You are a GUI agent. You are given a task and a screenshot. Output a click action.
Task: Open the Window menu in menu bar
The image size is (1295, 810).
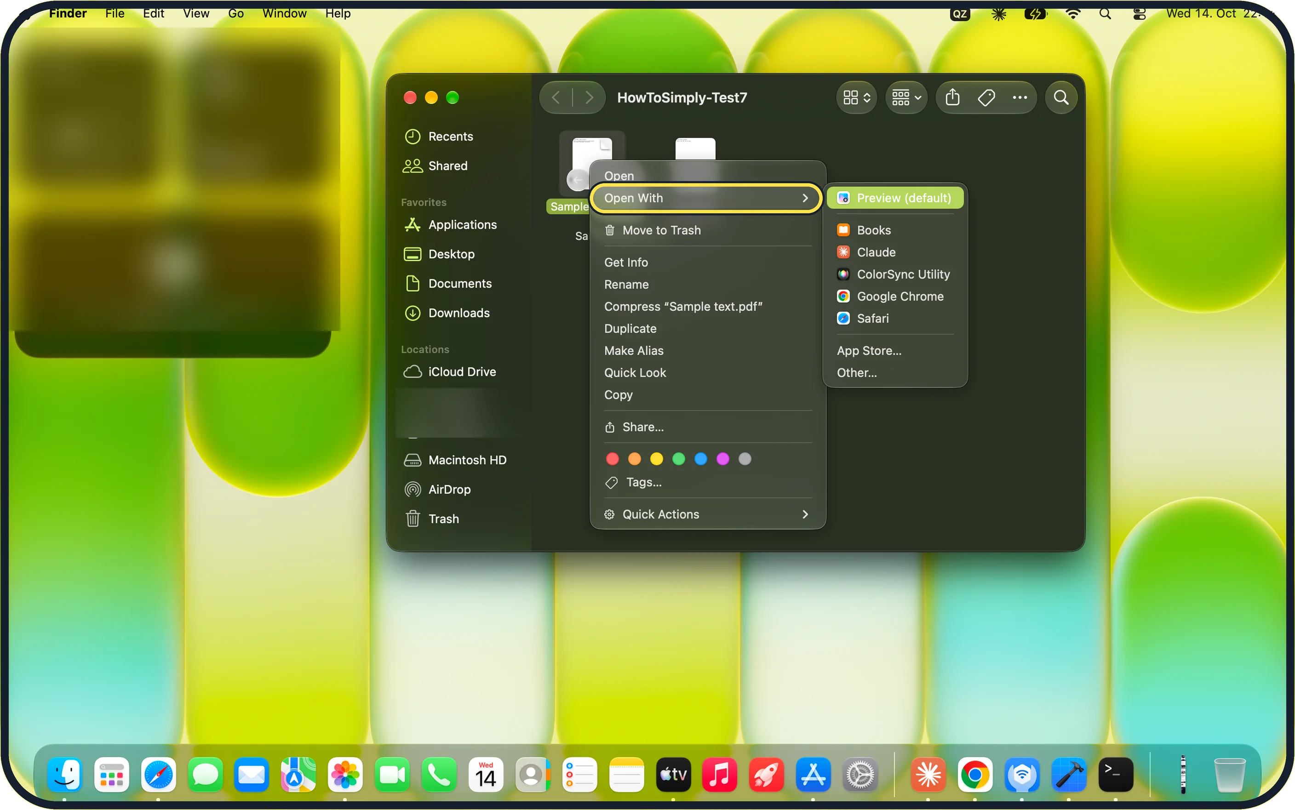(x=285, y=13)
